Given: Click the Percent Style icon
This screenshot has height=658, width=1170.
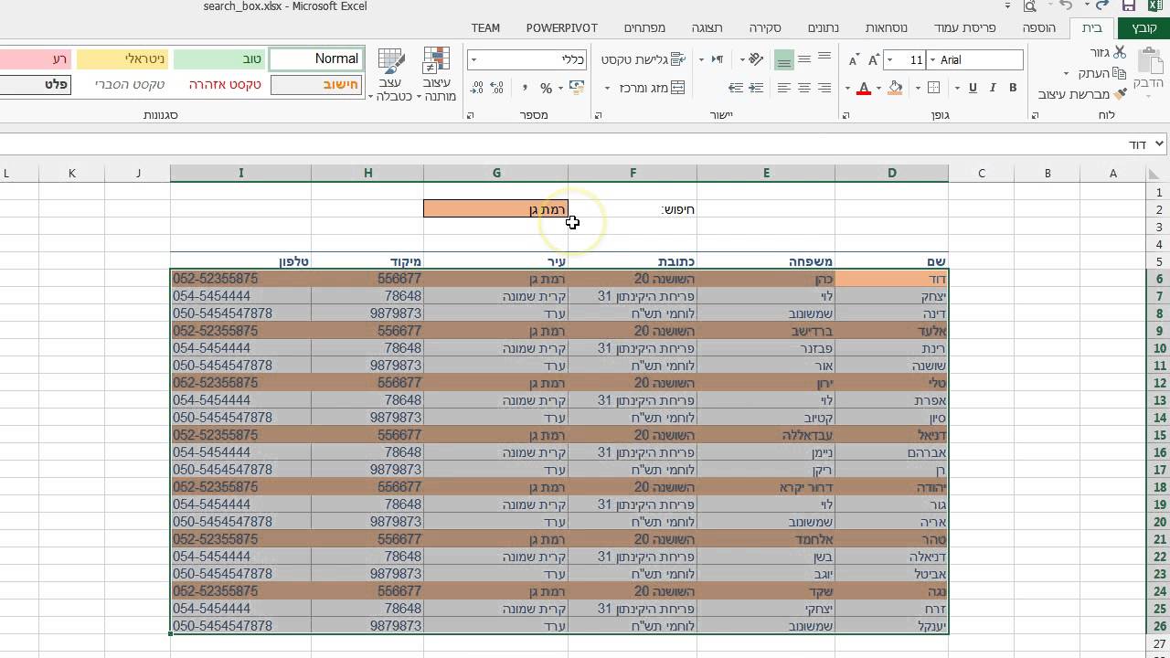Looking at the screenshot, I should [547, 88].
